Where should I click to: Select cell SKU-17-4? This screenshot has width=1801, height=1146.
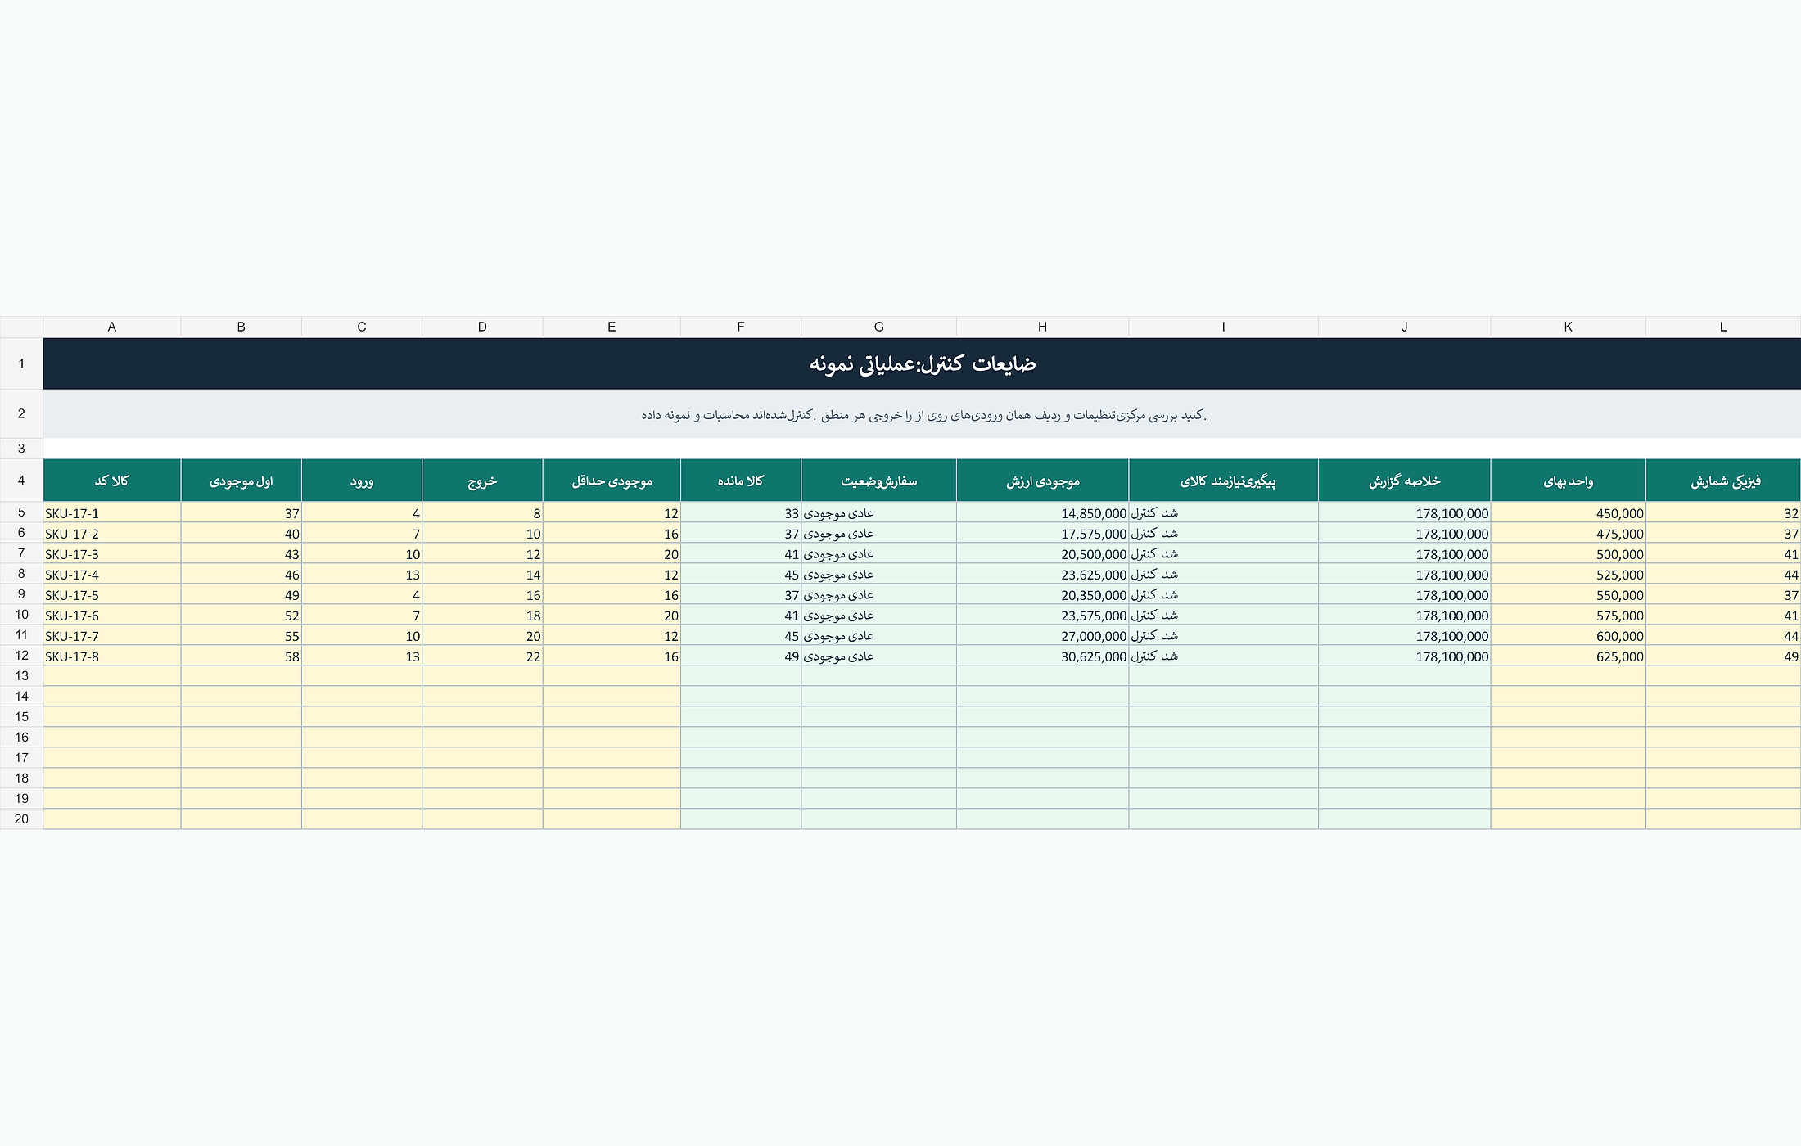(x=111, y=574)
